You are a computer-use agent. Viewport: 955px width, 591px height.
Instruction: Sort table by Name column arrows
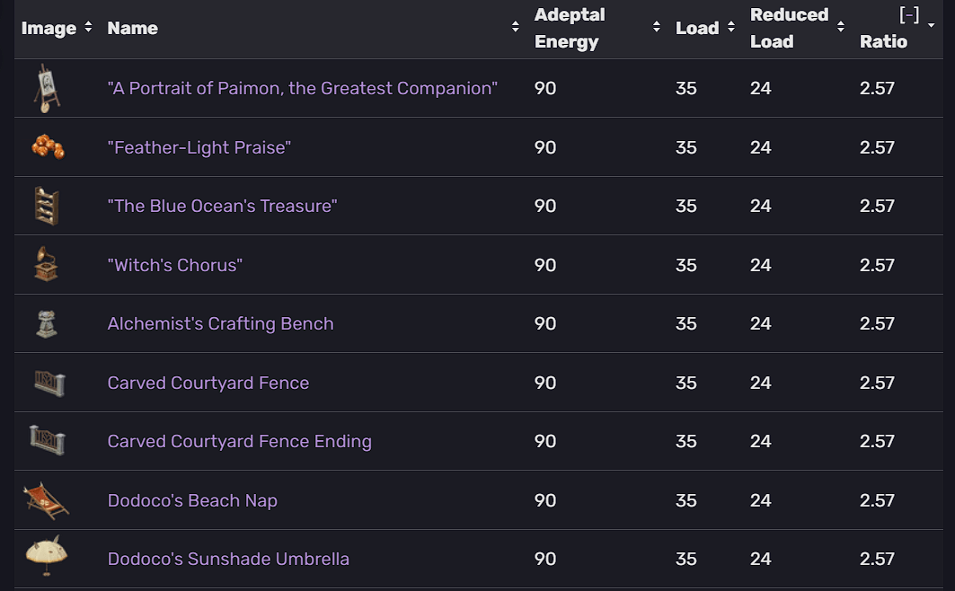coord(515,28)
